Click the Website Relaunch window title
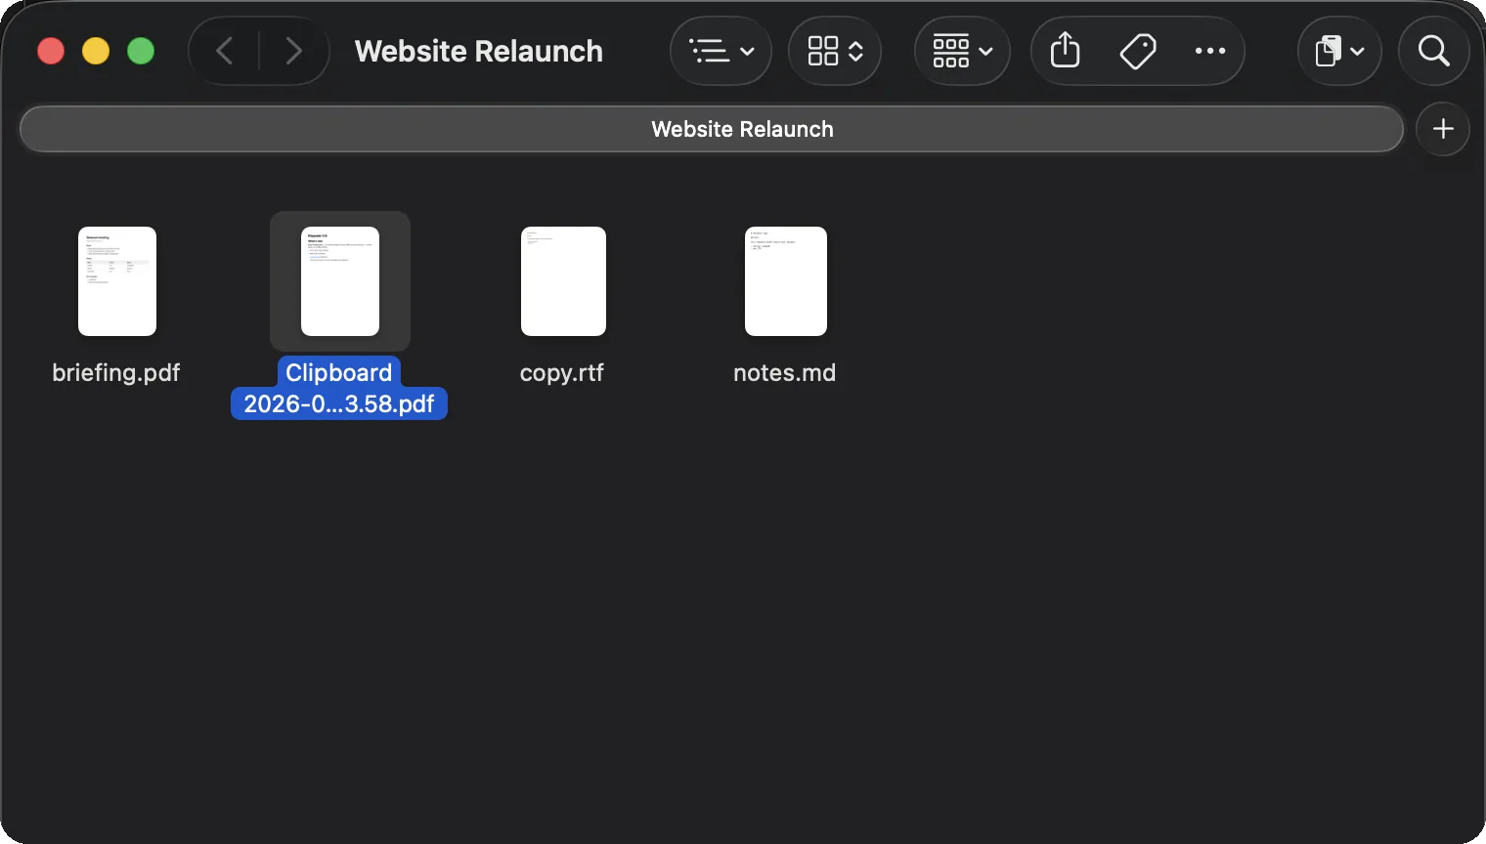The image size is (1486, 844). pyautogui.click(x=479, y=51)
